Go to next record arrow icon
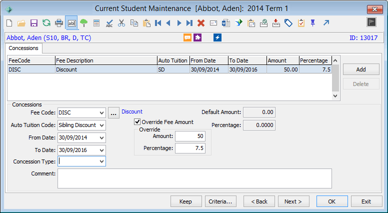Screen dimensions: 388x213 point(179,23)
